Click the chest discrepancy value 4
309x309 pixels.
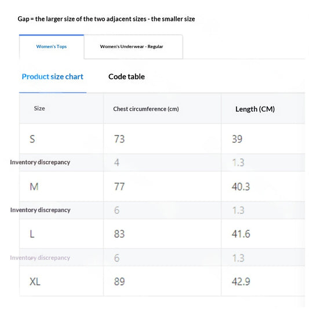pyautogui.click(x=117, y=162)
